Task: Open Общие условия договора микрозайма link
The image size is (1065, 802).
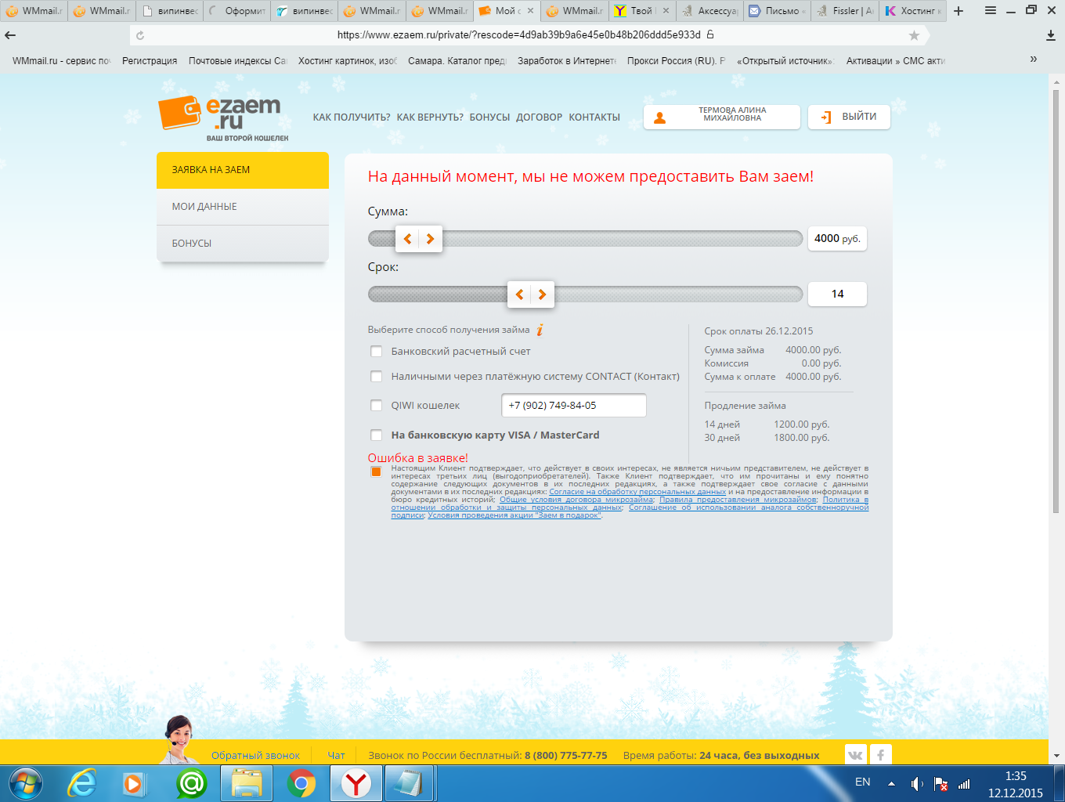Action: click(576, 500)
